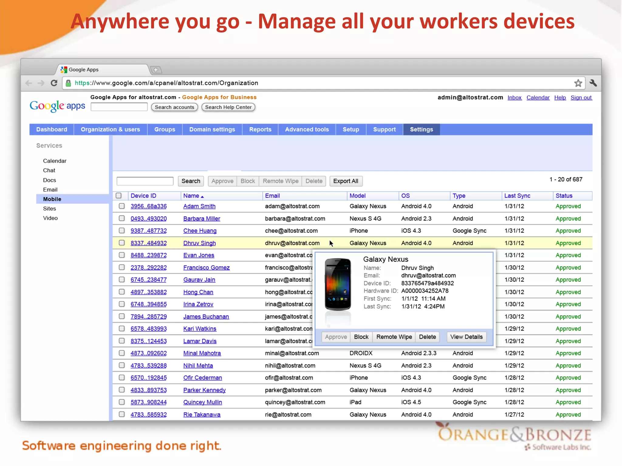Switch to the Setup tab
Screen dimensions: 622x466
click(x=351, y=129)
